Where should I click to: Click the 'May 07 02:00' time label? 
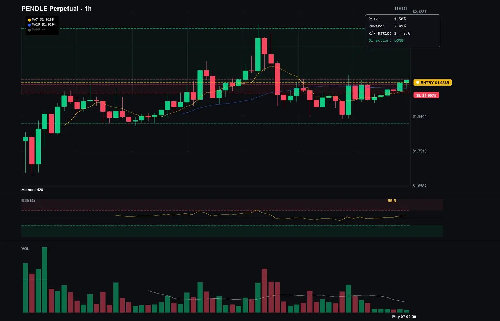404,317
